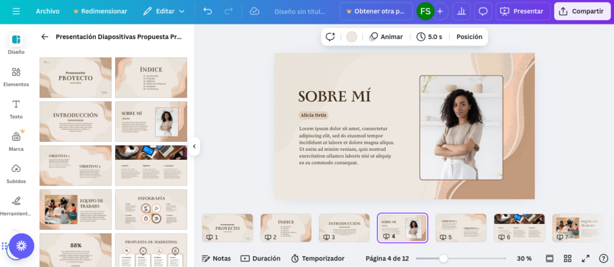
Task: Select the woman's photo on the slide
Action: [461, 128]
